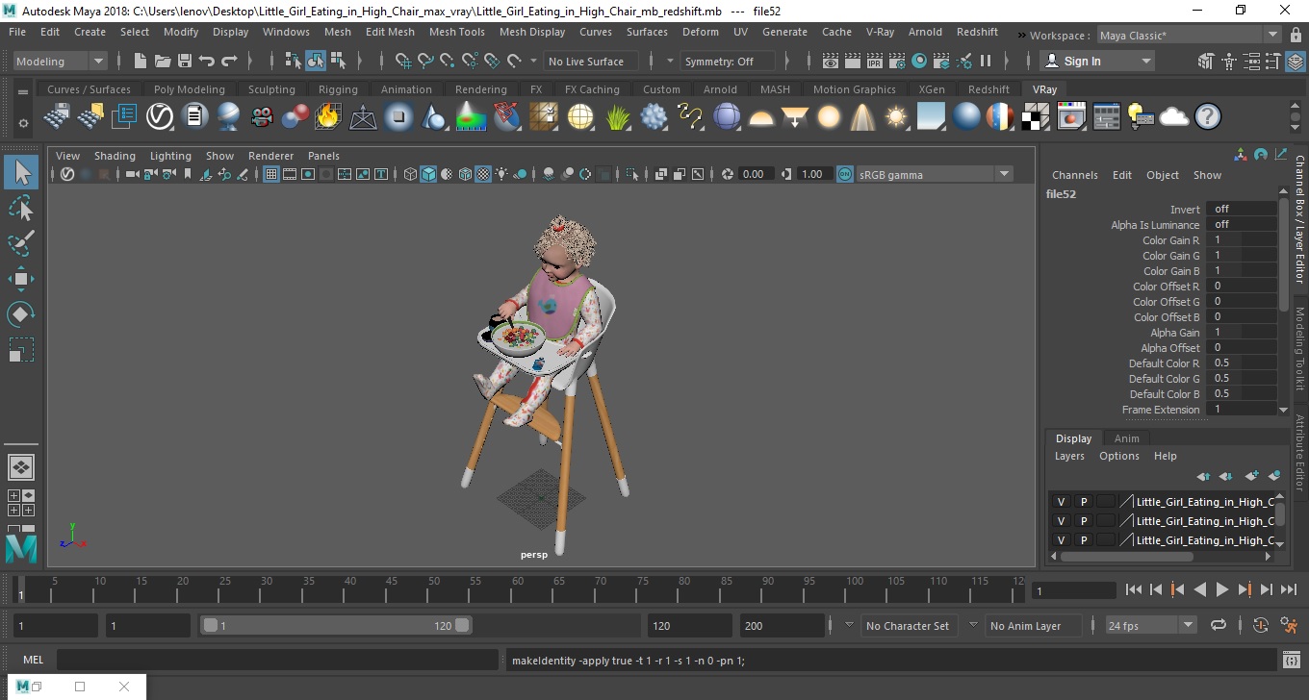Screen dimensions: 1309x700
Task: Toggle visibility V of third display layer
Action: click(1061, 540)
